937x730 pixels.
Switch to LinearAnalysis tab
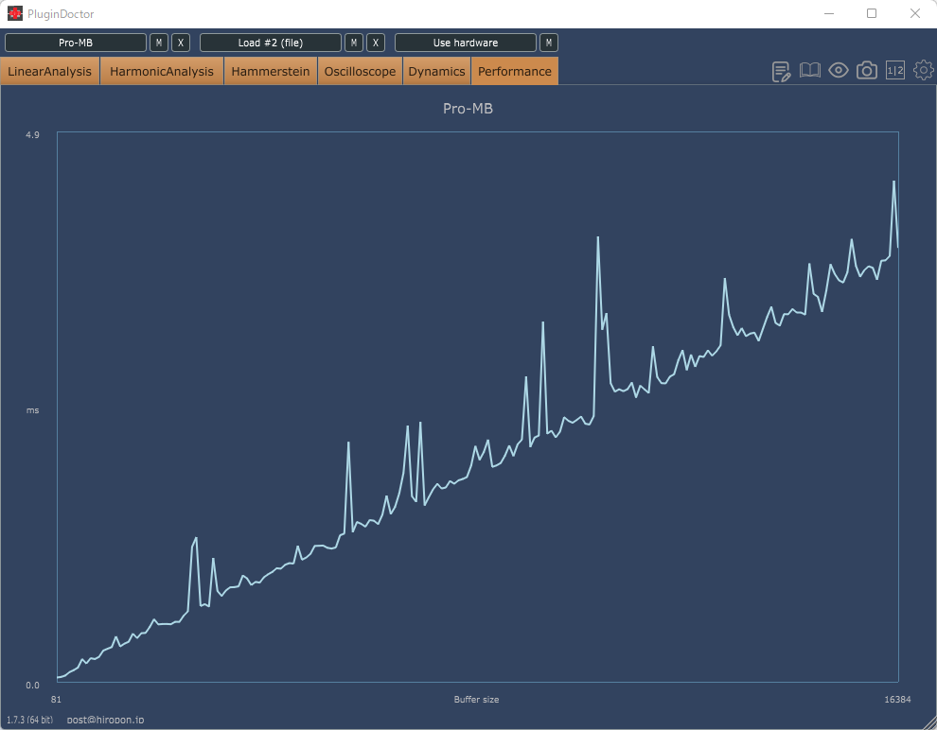coord(49,71)
